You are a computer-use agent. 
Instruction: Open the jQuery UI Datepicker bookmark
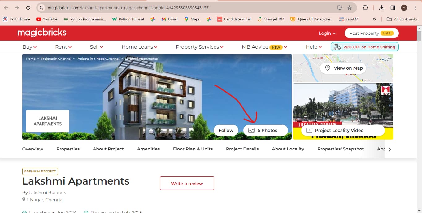tap(311, 19)
